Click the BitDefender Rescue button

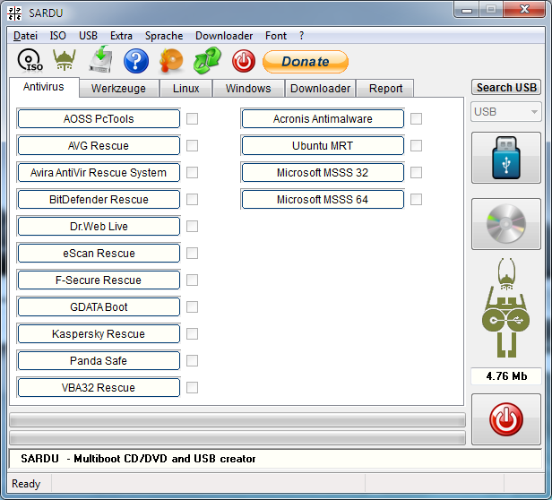pyautogui.click(x=99, y=199)
